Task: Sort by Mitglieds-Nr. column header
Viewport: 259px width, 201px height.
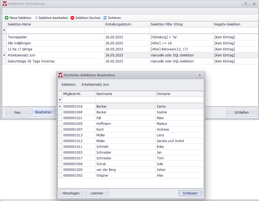Action: (x=78, y=94)
